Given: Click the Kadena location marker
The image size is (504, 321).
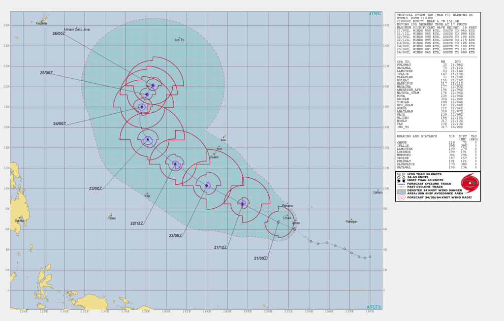Looking at the screenshot, I should [x=41, y=21].
